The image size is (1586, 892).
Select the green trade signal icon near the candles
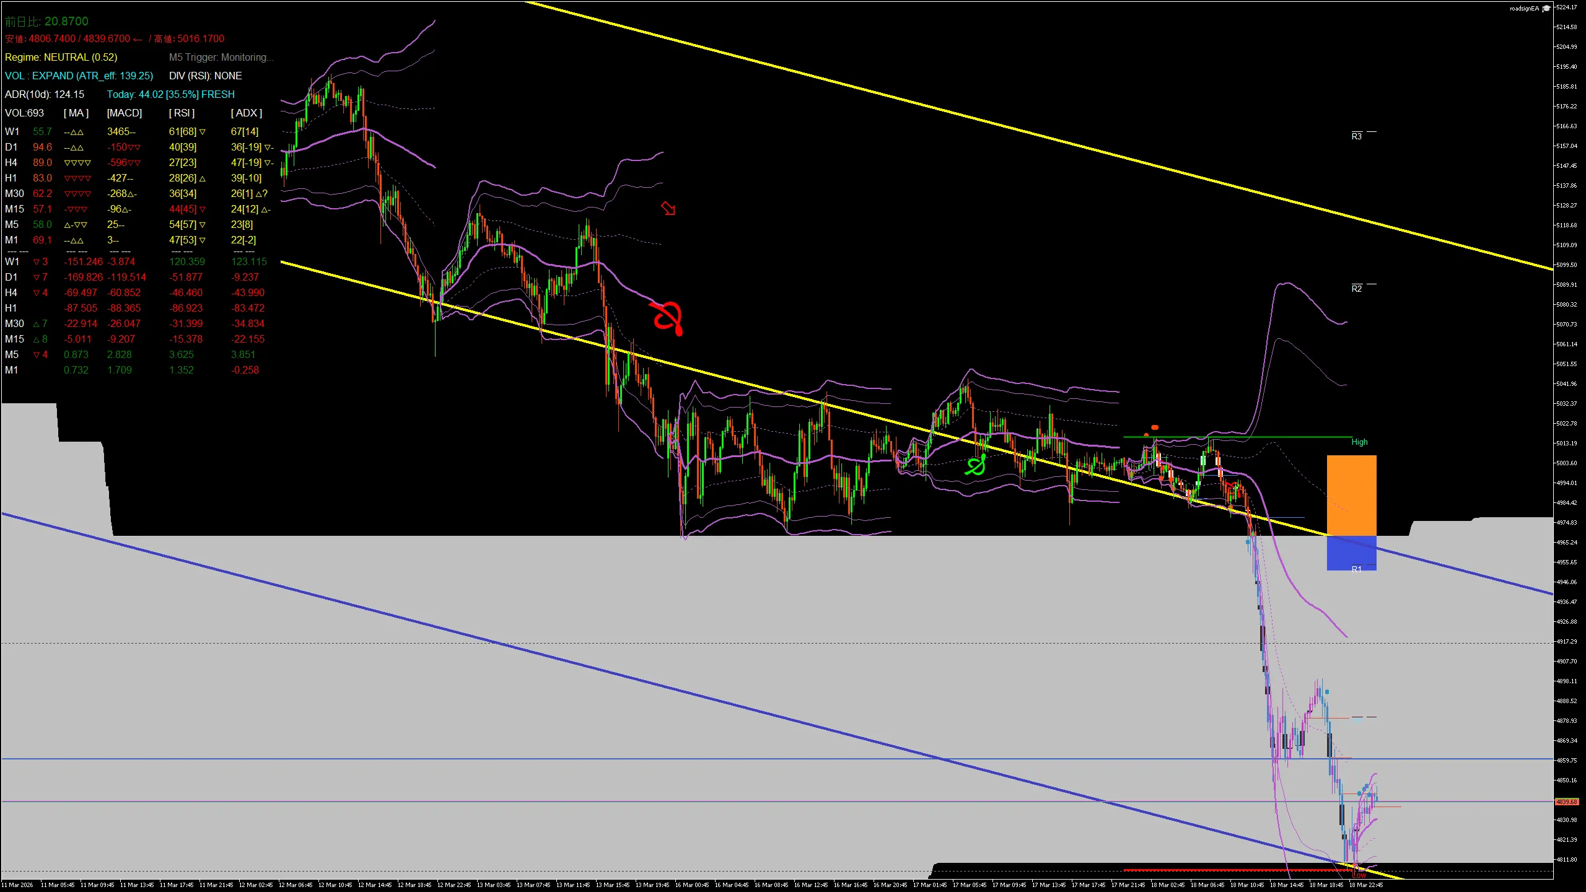(x=975, y=465)
